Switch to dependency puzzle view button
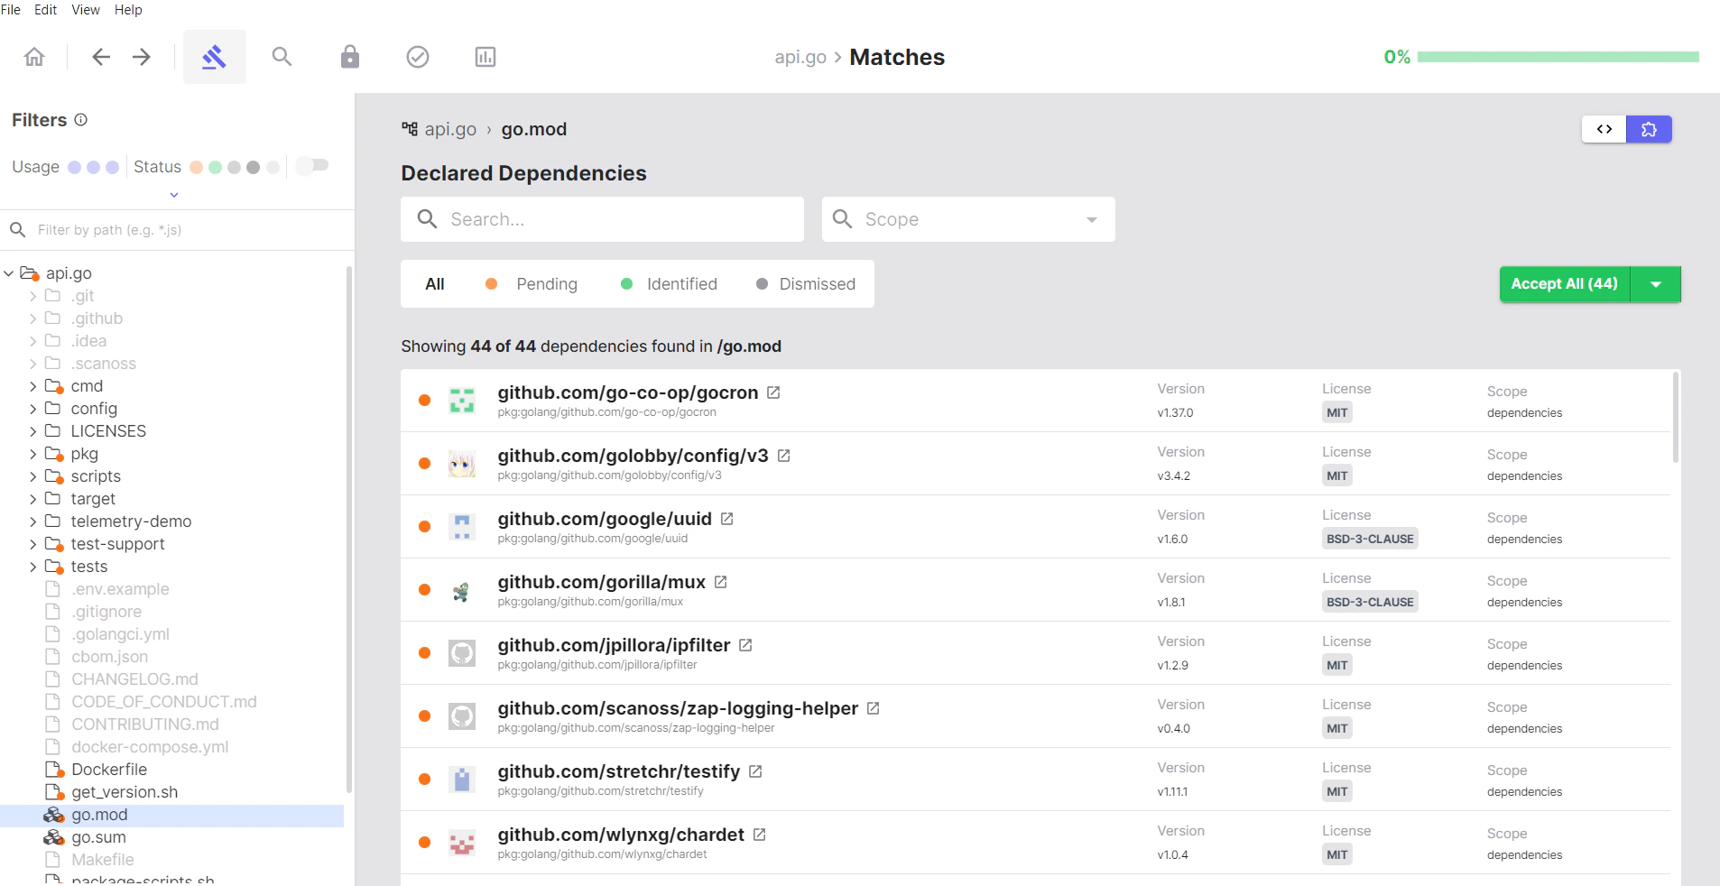Viewport: 1720px width, 886px height. pos(1649,129)
